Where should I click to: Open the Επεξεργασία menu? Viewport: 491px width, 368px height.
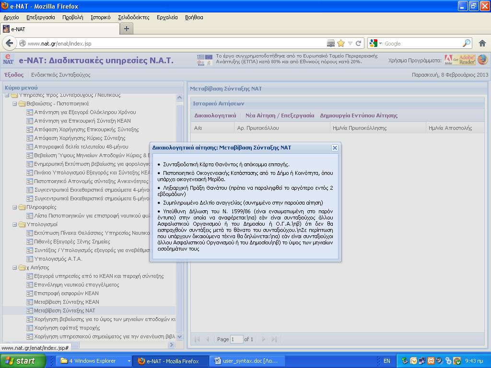coord(41,17)
